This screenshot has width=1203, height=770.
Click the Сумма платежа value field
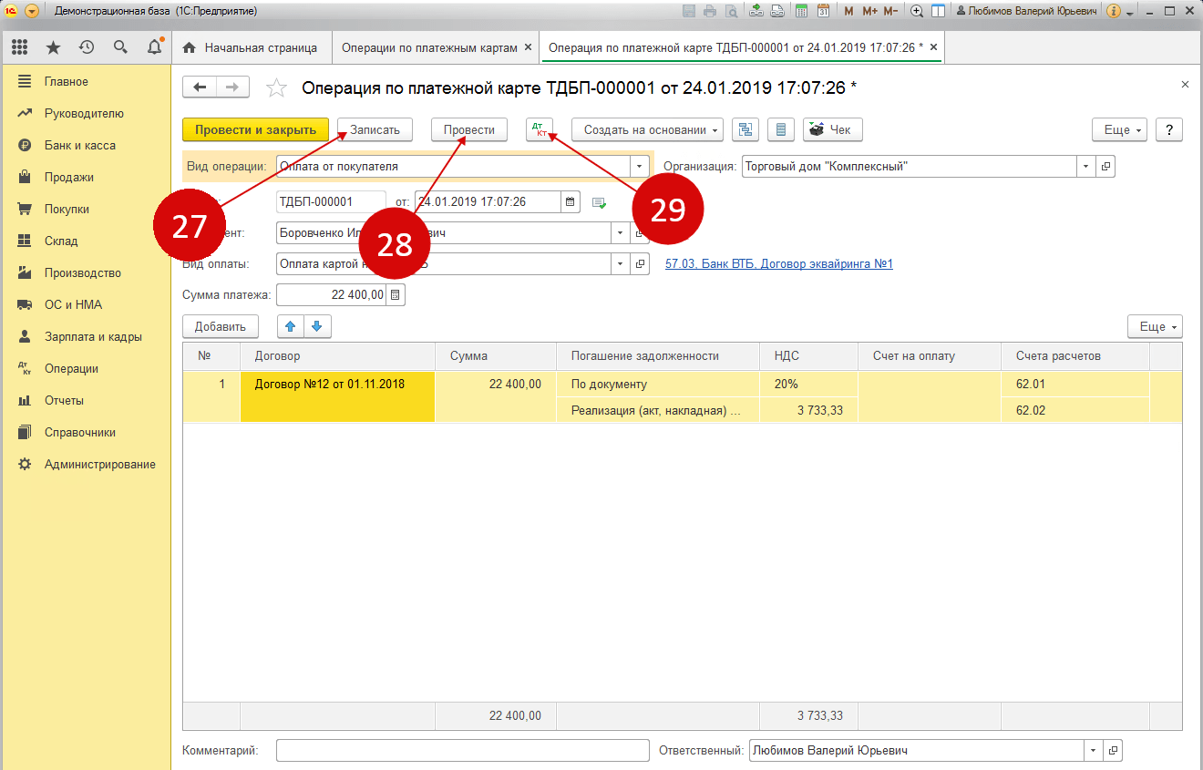pyautogui.click(x=332, y=294)
